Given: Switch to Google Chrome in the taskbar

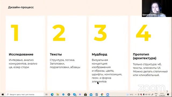Looking at the screenshot, I should (x=102, y=95).
